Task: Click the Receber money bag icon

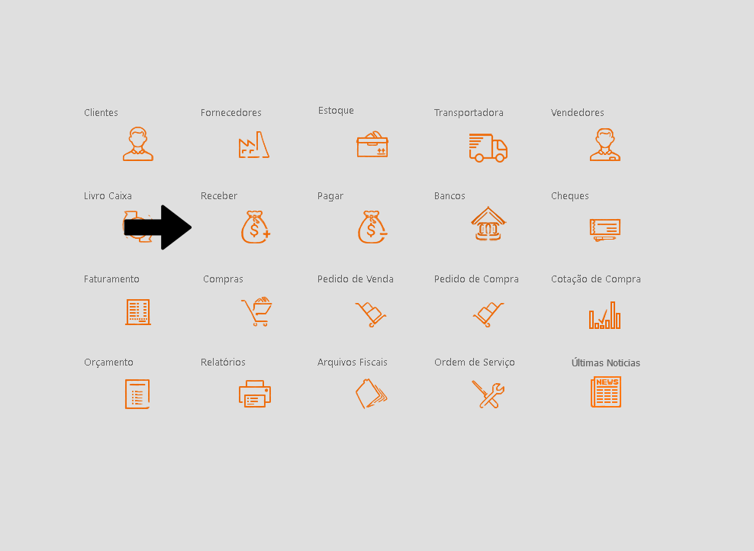Action: coord(256,227)
